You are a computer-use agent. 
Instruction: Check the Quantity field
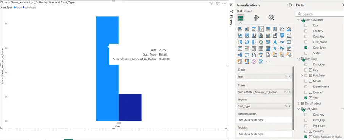click(x=306, y=131)
